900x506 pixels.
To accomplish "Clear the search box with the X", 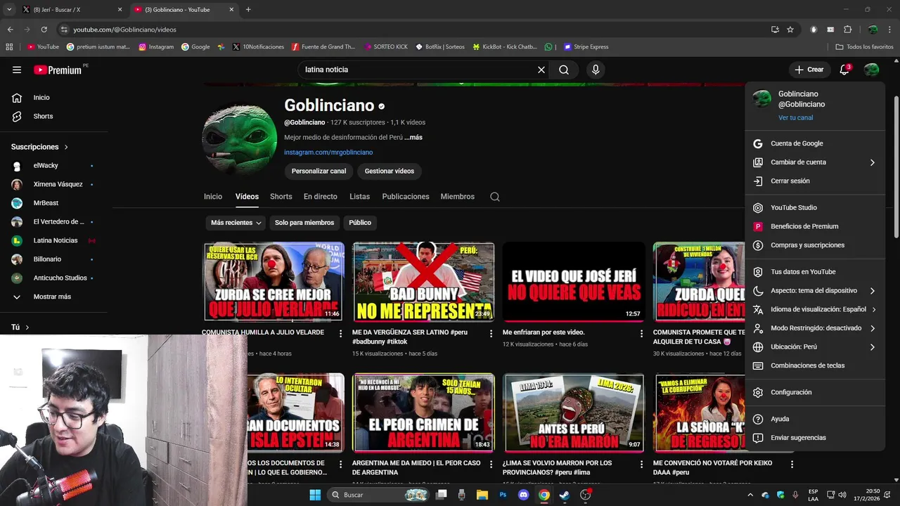I will 541,70.
